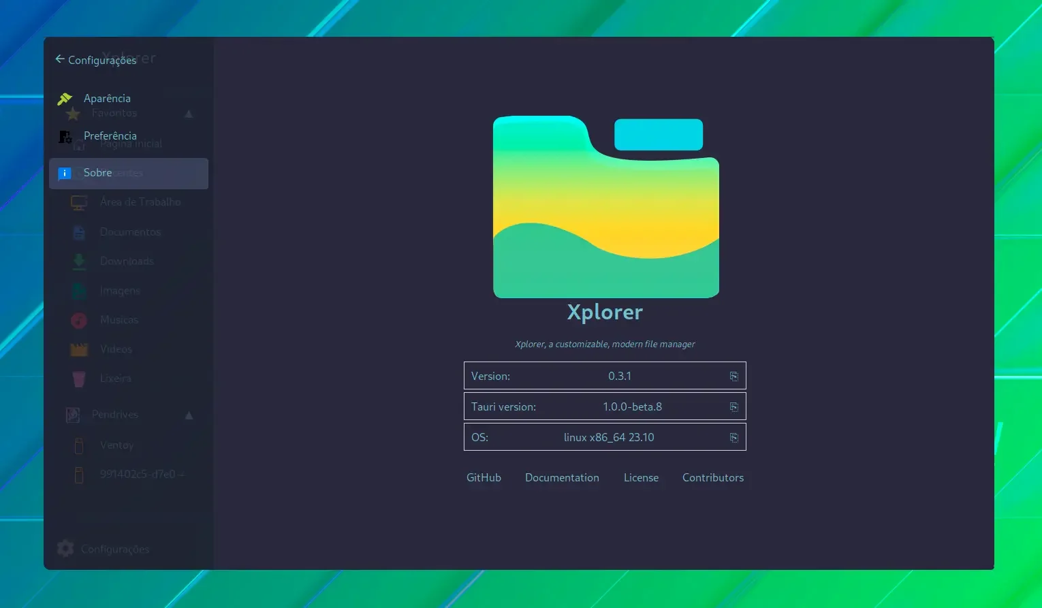Click the dimmed Configurações gear at the bottom

click(65, 549)
